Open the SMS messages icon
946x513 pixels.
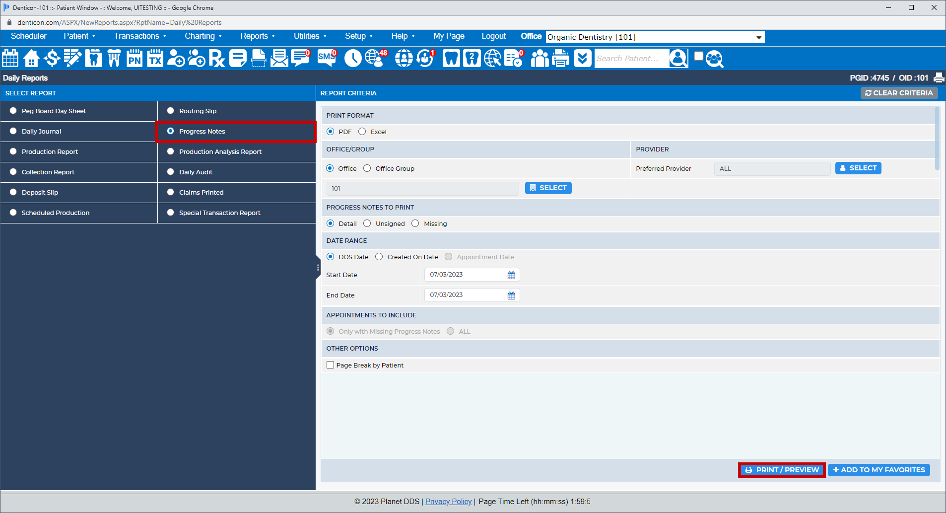[326, 58]
